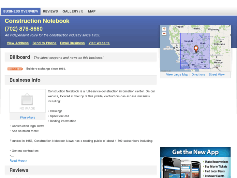
Task: Click the Business Info section heading
Action: click(25, 80)
